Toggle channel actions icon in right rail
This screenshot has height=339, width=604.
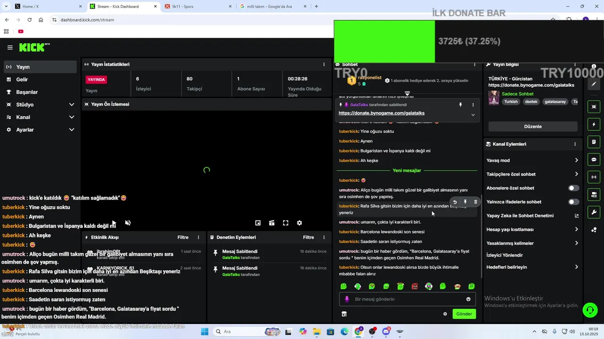(594, 194)
